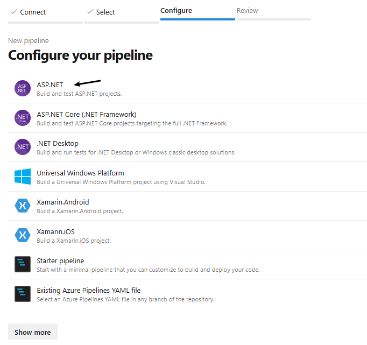The image size is (367, 345).
Task: Click 'project using Visual Studio' description
Action: pyautogui.click(x=169, y=182)
